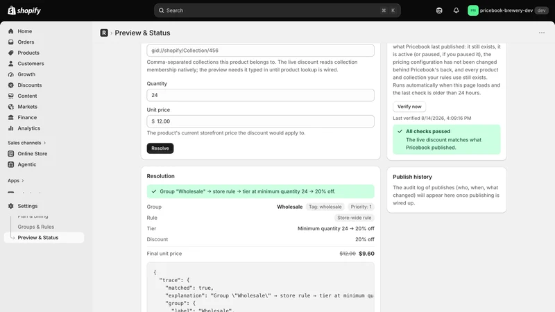Screen dimensions: 555x312
Task: Click the Quantity field showing 24
Action: (x=261, y=95)
